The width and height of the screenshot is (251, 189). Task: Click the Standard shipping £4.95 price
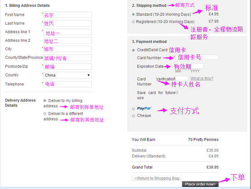tap(213, 14)
